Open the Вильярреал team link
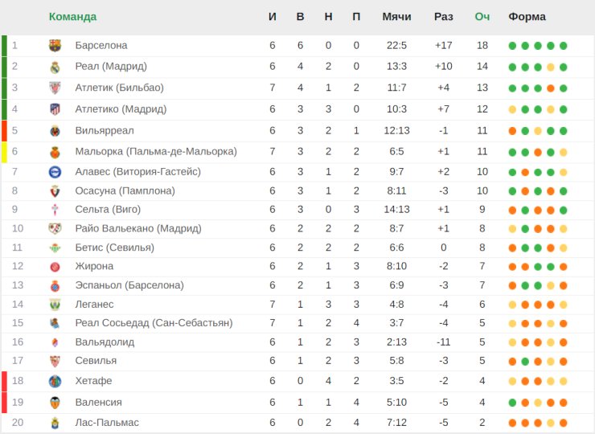The width and height of the screenshot is (595, 434). (x=105, y=130)
